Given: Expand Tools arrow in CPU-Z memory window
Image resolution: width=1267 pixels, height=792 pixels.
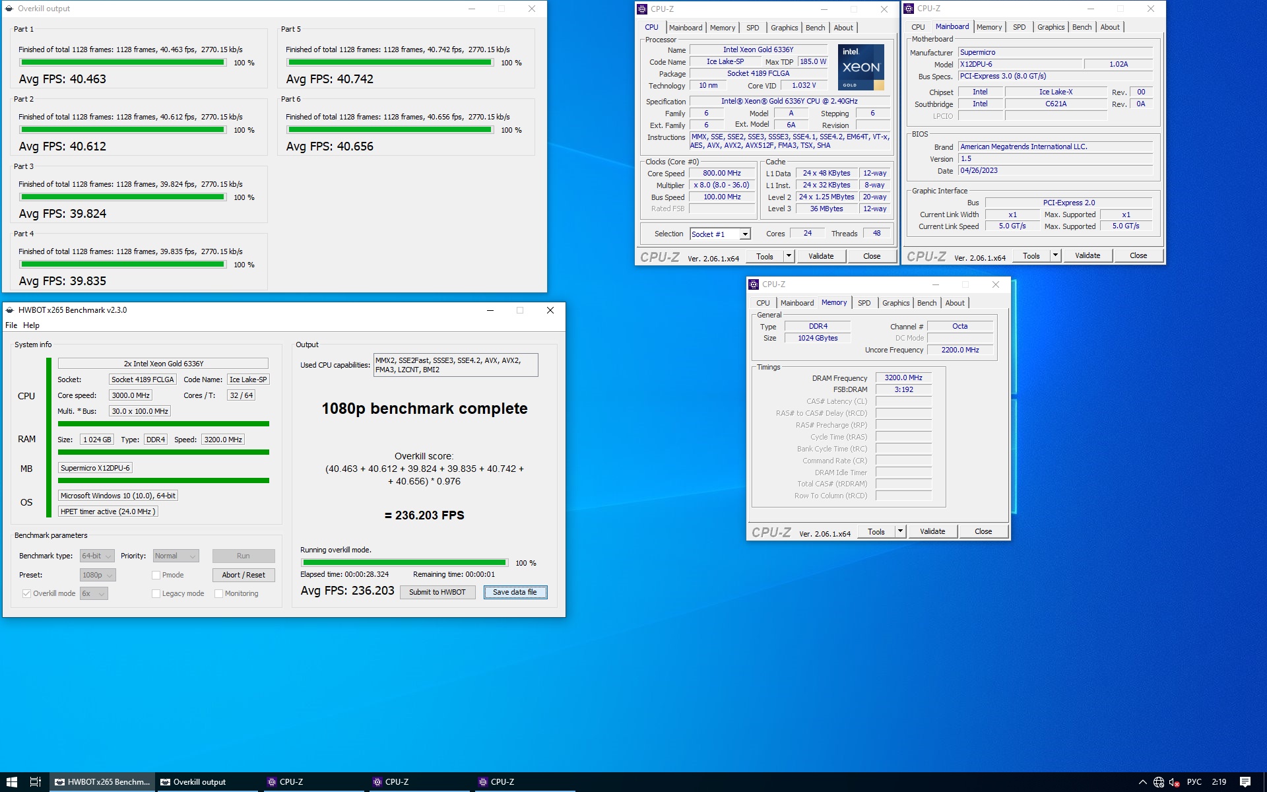Looking at the screenshot, I should tap(900, 531).
